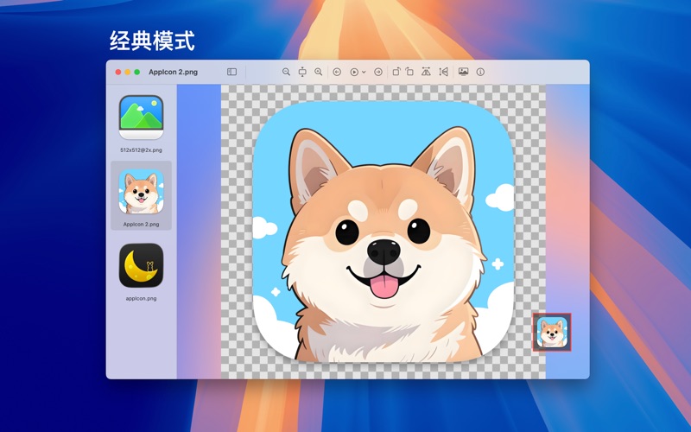Show image info panel
Viewport: 691px width, 432px height.
480,73
